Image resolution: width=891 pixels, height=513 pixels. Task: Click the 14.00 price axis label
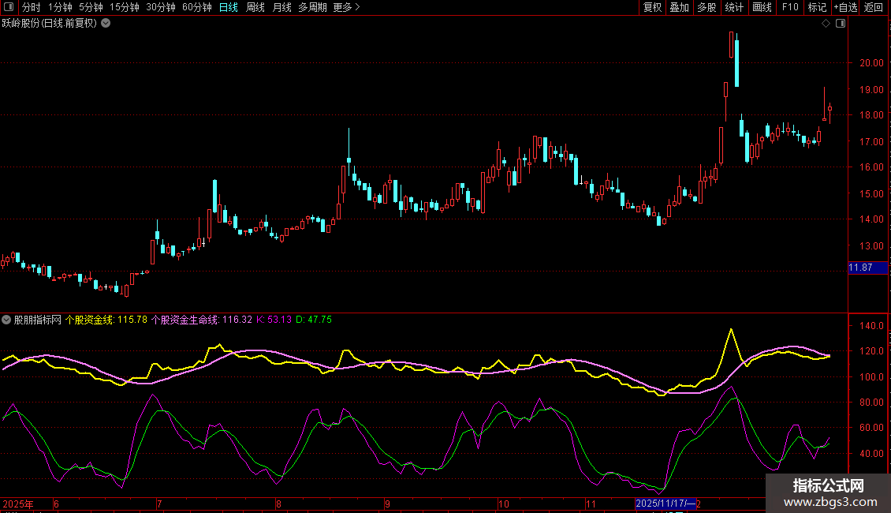(x=871, y=219)
